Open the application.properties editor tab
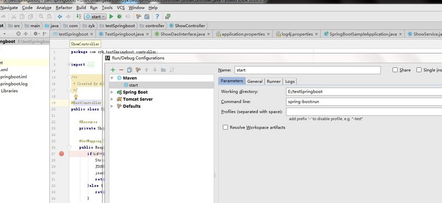 [243, 34]
